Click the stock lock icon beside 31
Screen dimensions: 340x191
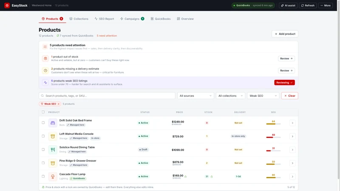pyautogui.click(x=212, y=177)
